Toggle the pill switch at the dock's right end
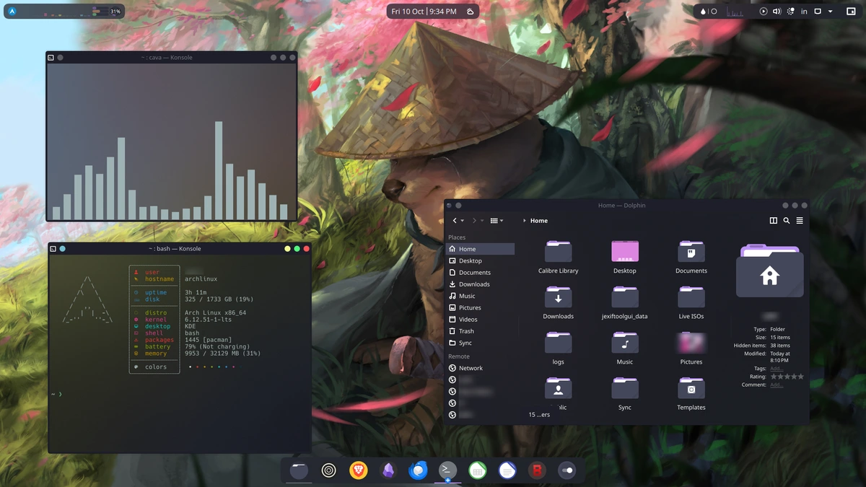The height and width of the screenshot is (487, 866). [x=567, y=470]
